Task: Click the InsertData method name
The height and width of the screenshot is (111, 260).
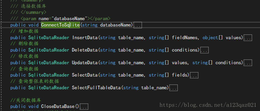Action: point(85,38)
